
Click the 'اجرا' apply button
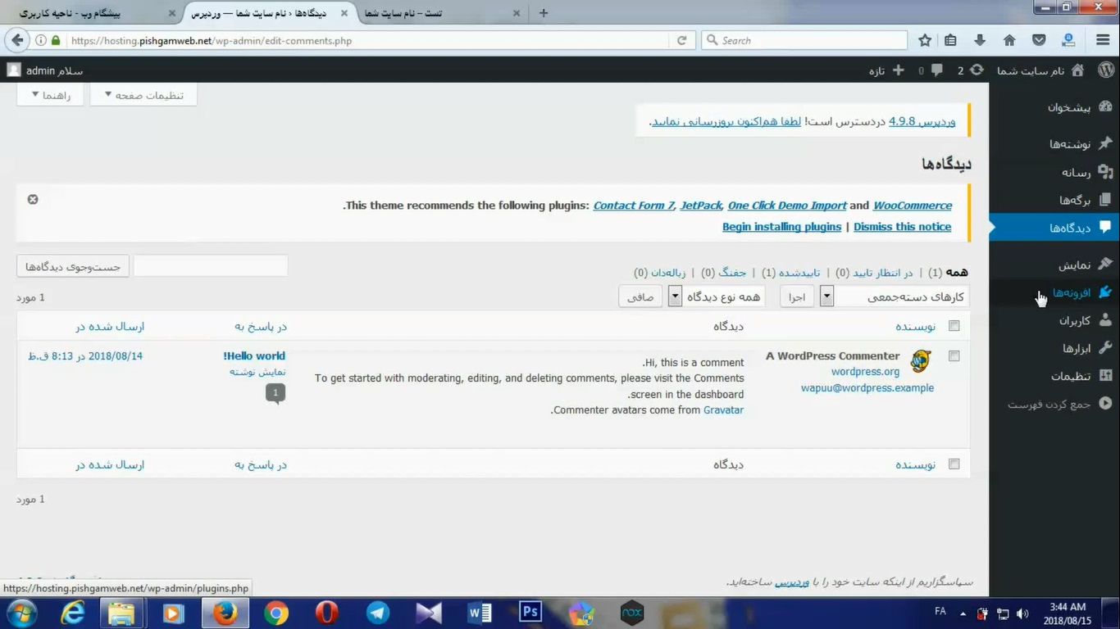pos(797,297)
